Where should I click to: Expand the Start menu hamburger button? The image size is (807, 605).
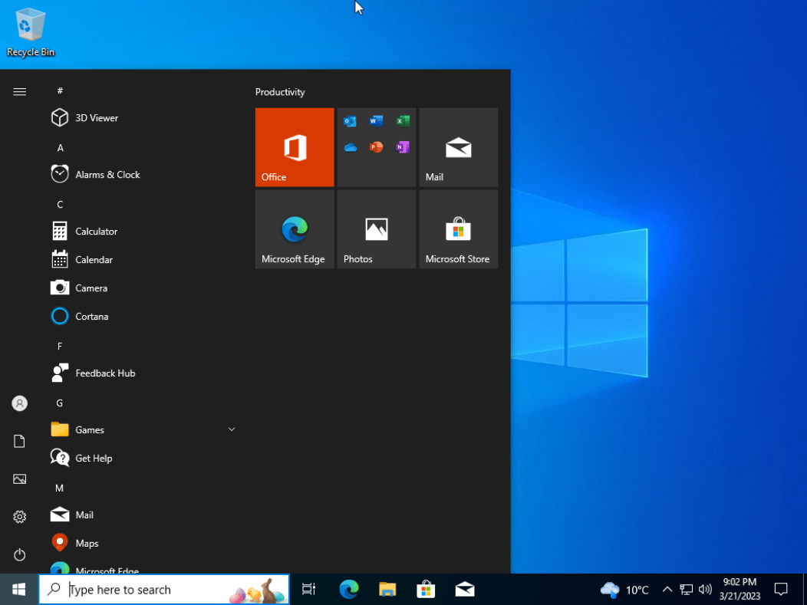click(x=19, y=91)
